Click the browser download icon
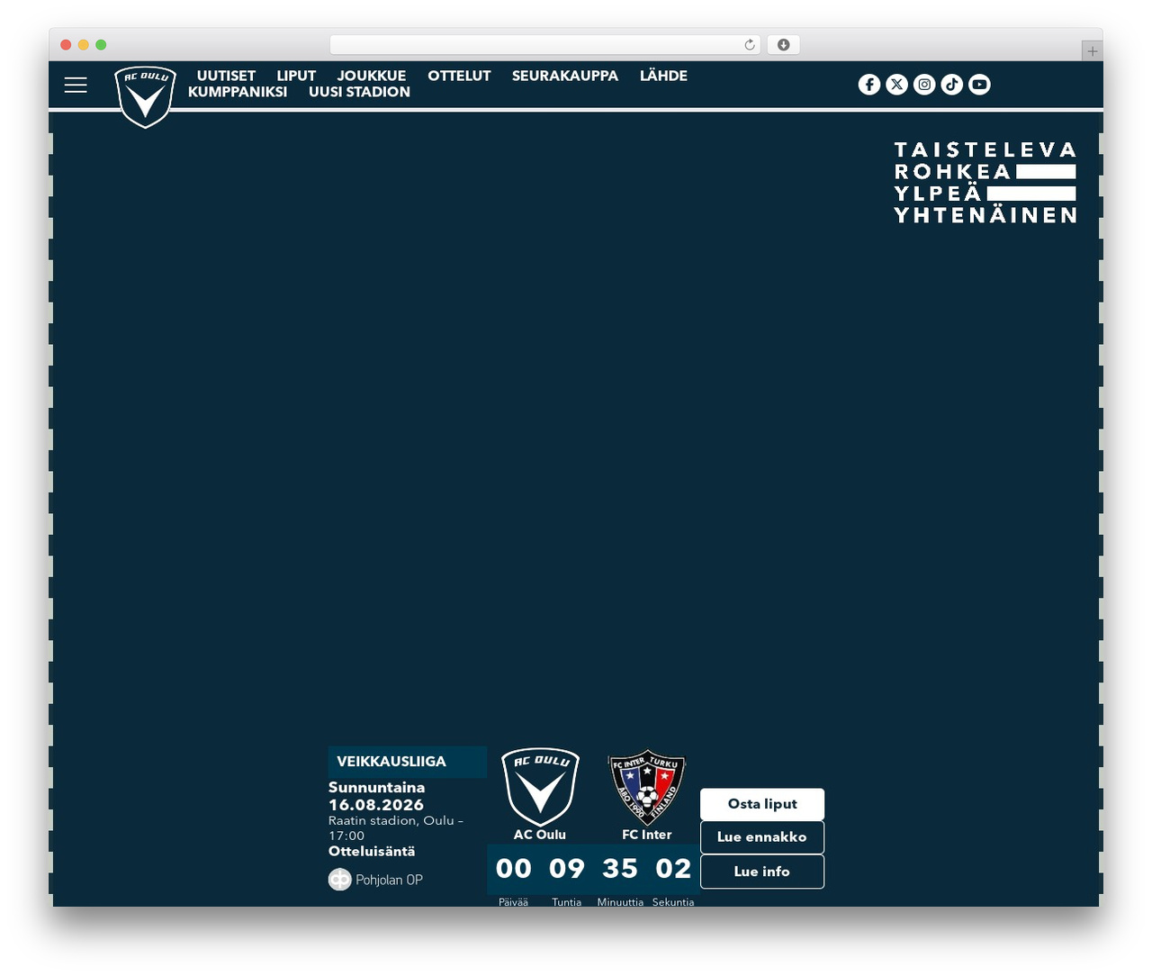This screenshot has height=976, width=1152. (x=784, y=45)
